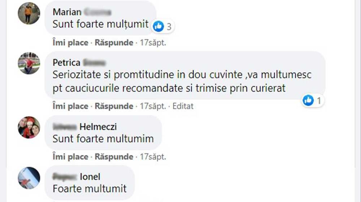
Task: Open Marian's profile picture
Action: pyautogui.click(x=29, y=13)
